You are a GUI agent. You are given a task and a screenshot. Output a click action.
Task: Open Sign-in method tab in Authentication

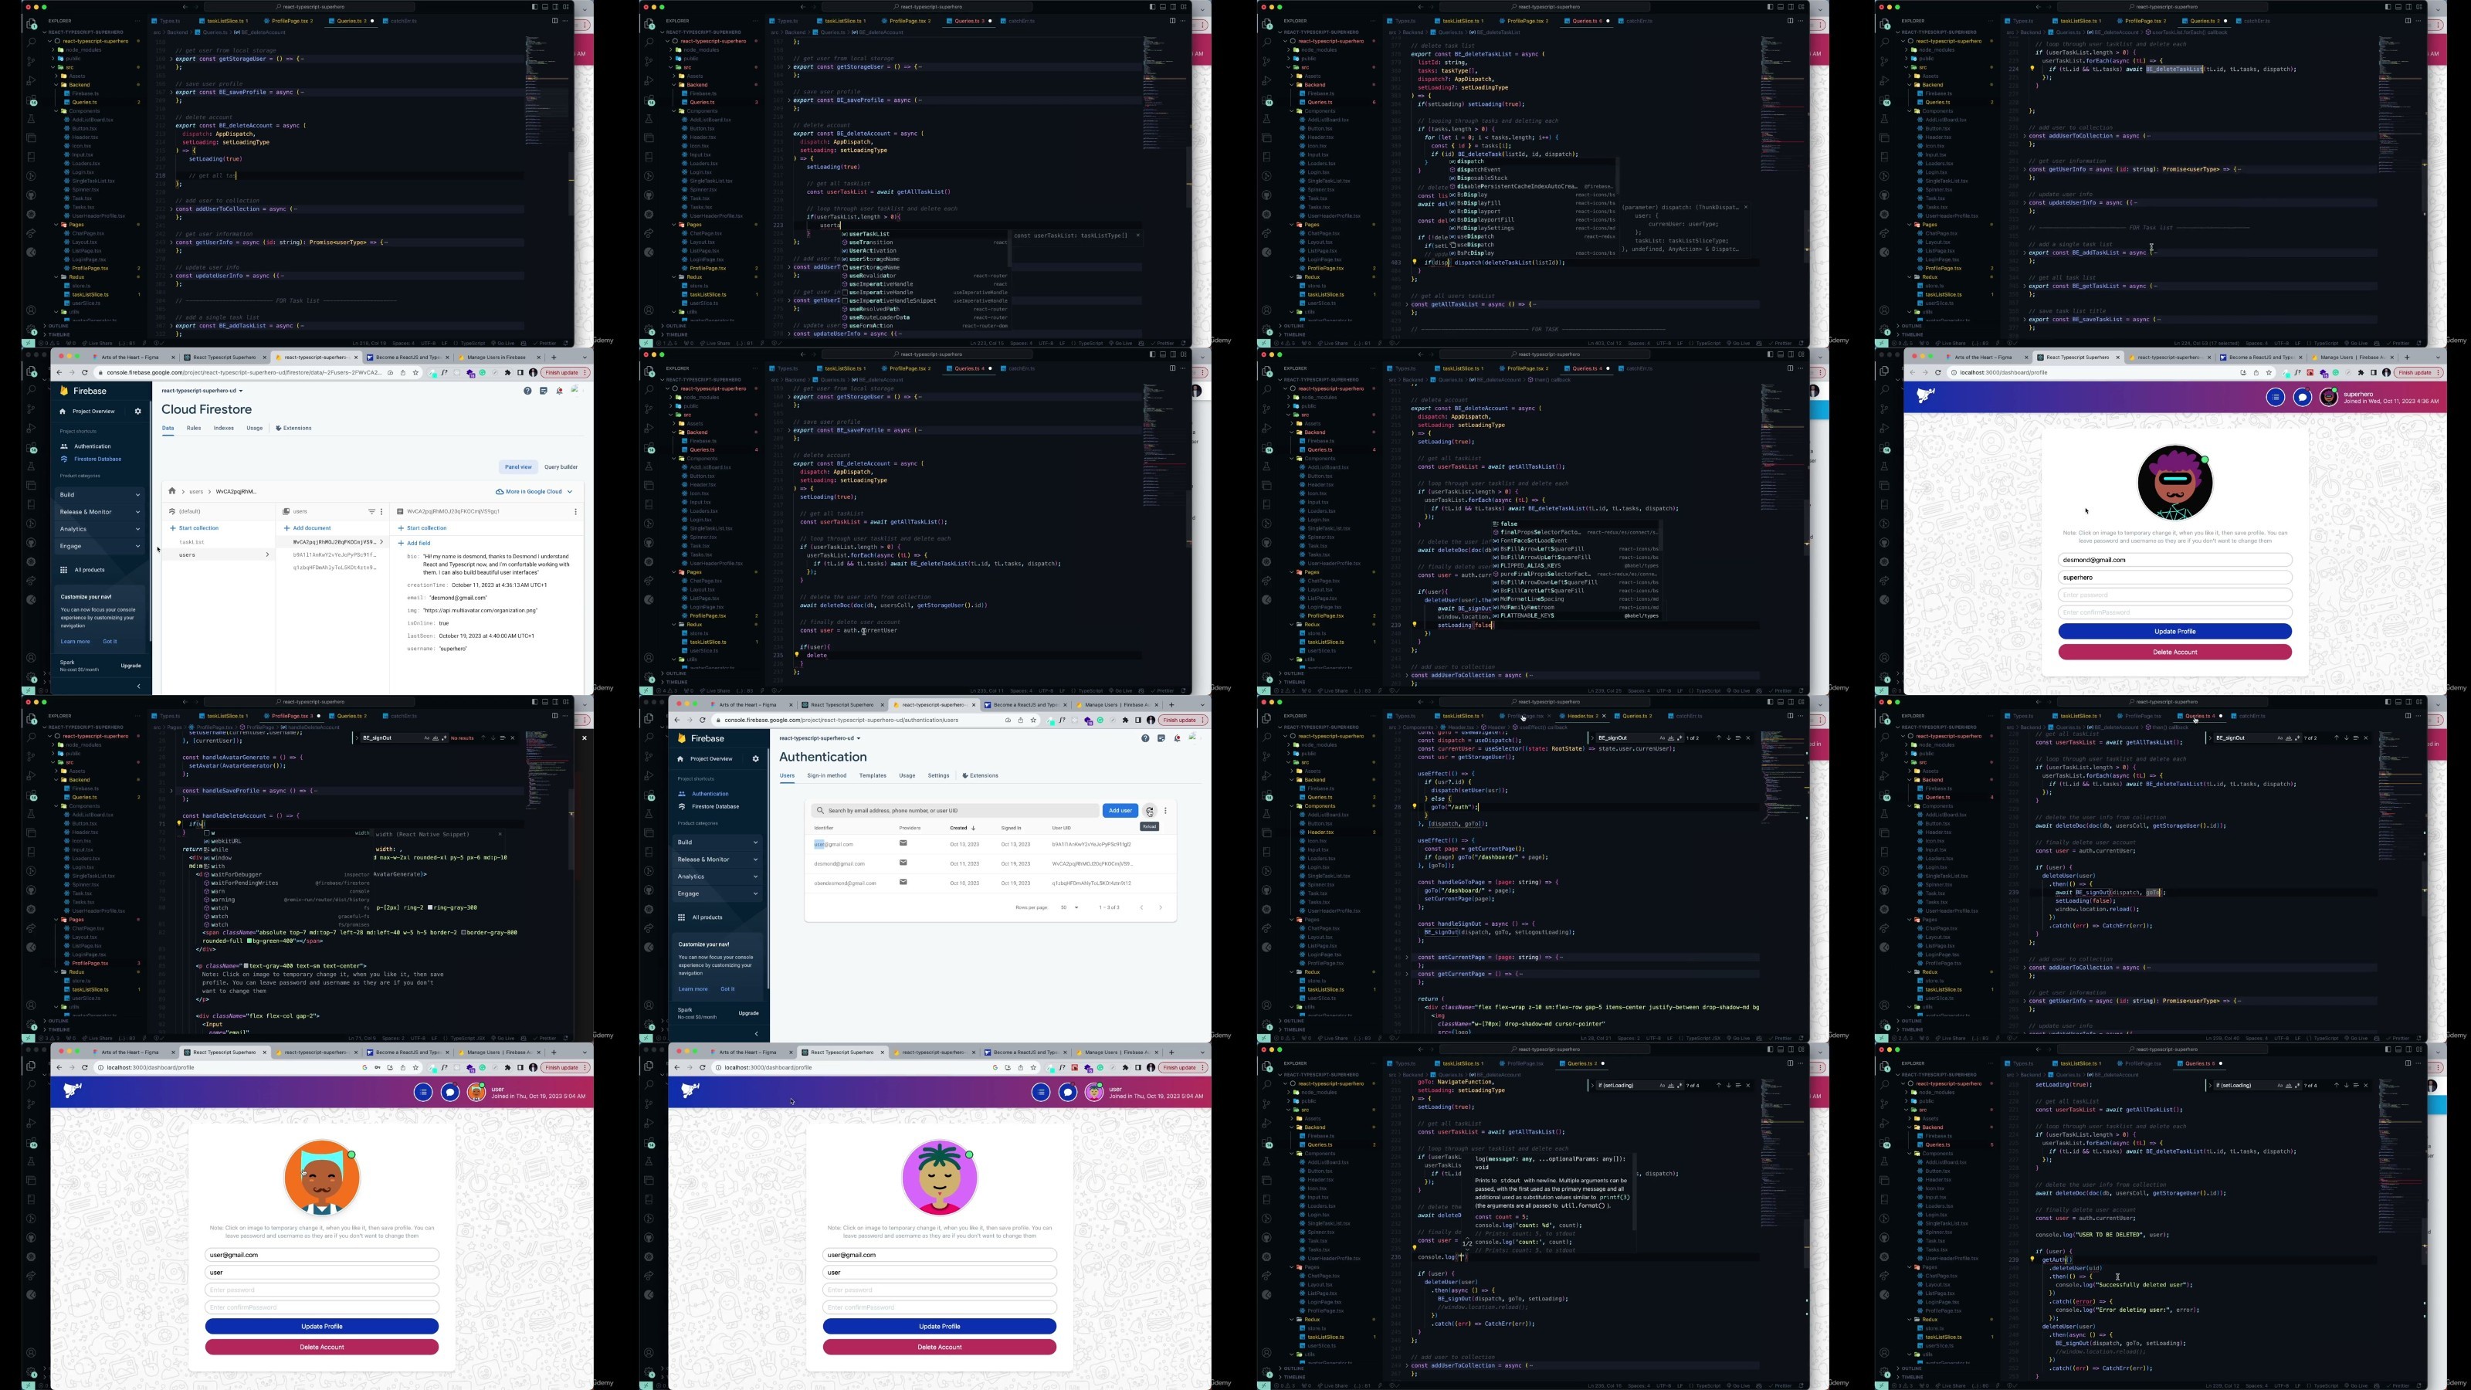pos(826,775)
